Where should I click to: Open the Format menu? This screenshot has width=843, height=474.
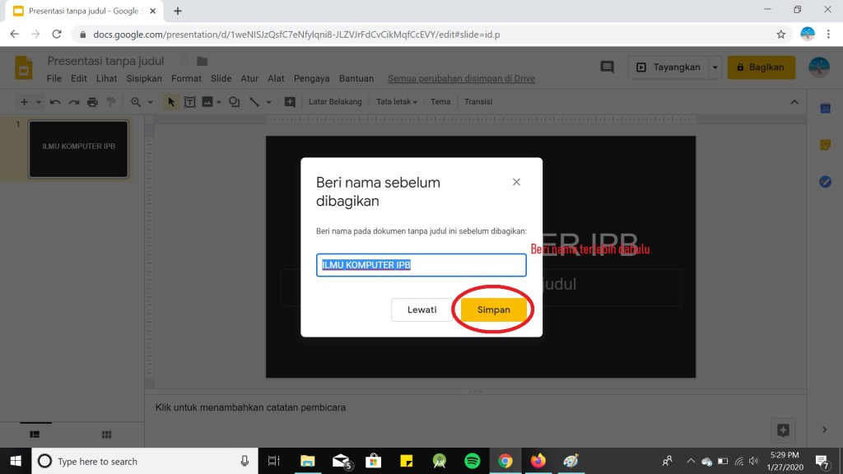[x=186, y=78]
